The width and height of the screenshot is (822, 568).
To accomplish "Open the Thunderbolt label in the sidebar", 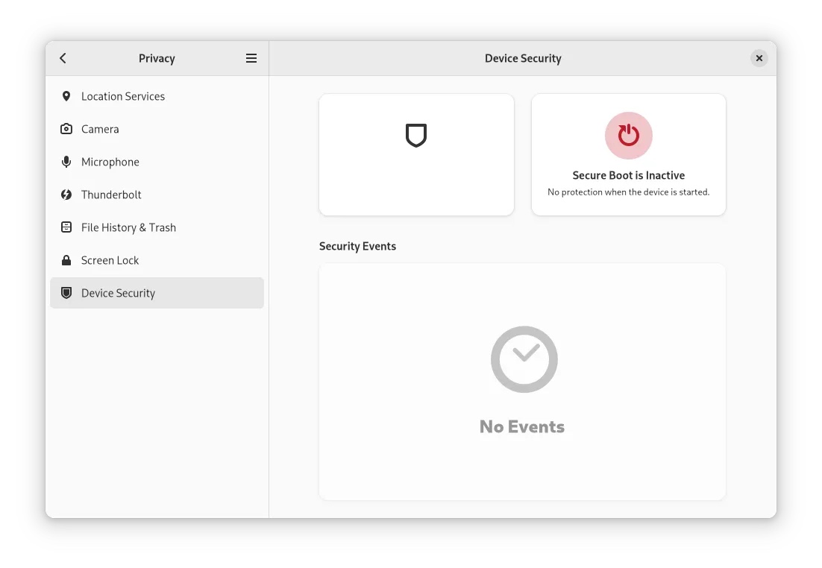I will click(x=111, y=195).
